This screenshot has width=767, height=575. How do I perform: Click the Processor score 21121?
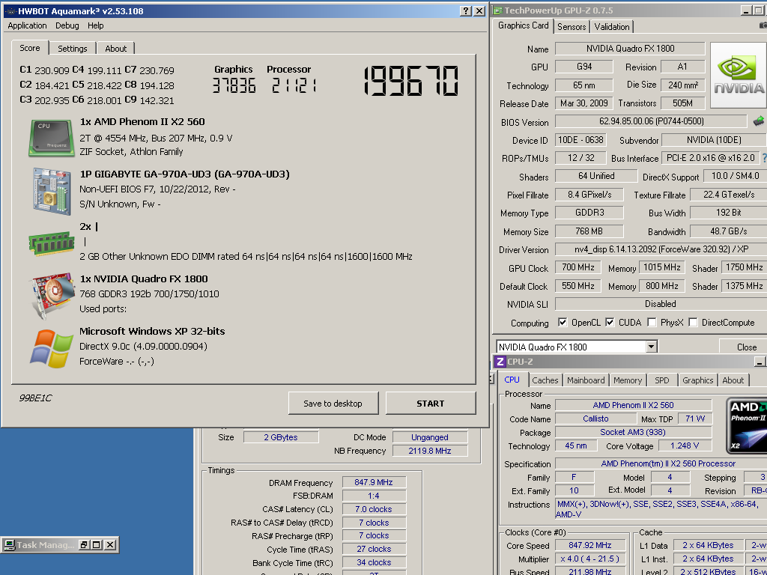(x=294, y=86)
